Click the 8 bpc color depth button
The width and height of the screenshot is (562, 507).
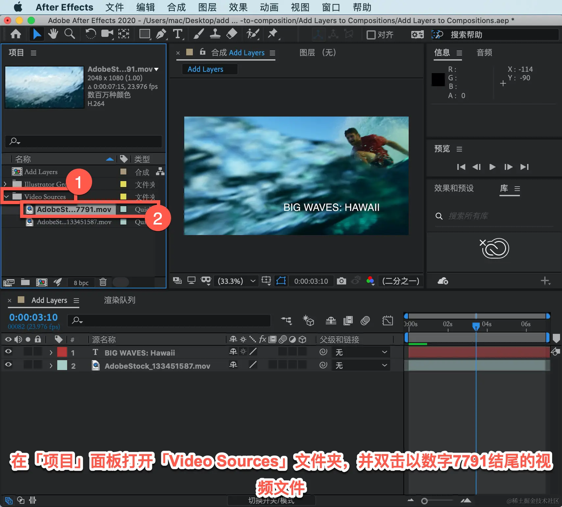click(x=81, y=282)
